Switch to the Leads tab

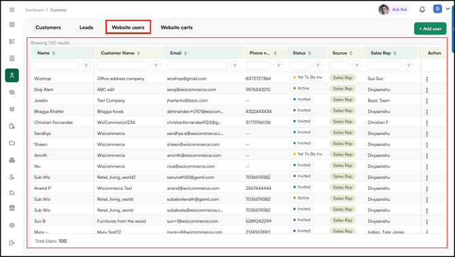86,28
